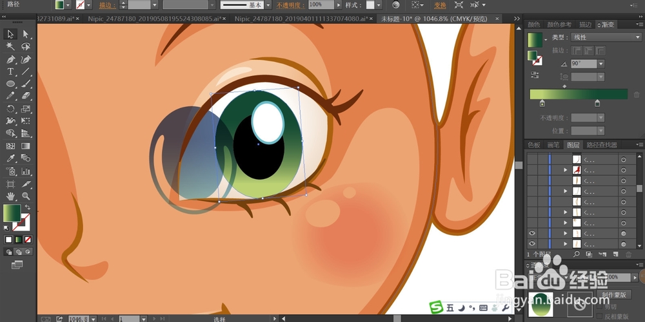The image size is (645, 322).
Task: Select the Free Transform tool
Action: [x=26, y=121]
